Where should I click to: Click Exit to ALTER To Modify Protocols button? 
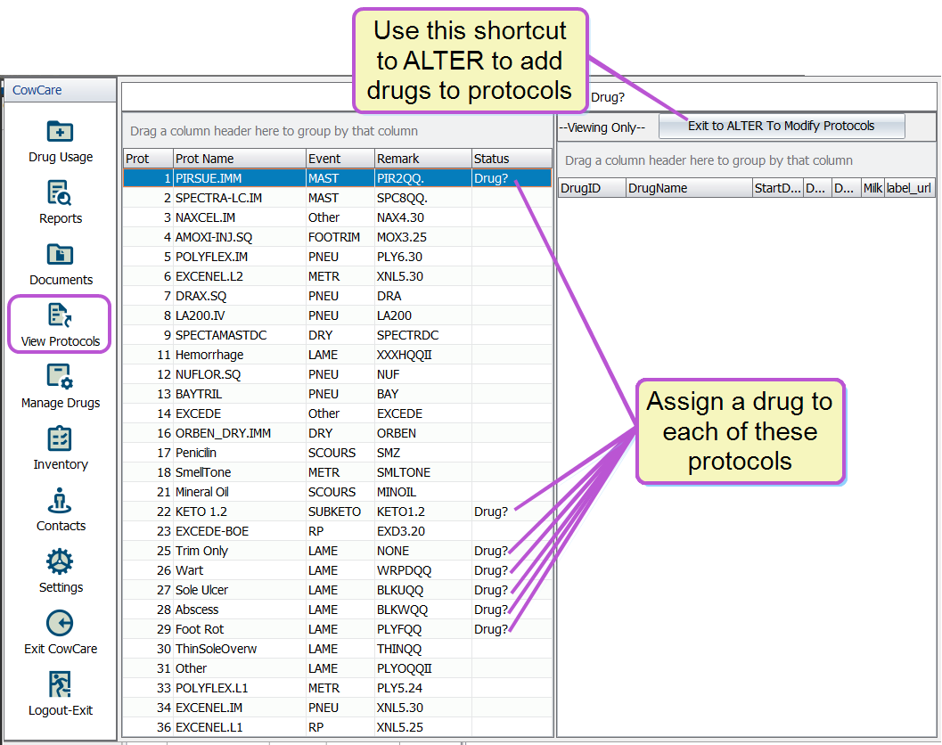[782, 127]
